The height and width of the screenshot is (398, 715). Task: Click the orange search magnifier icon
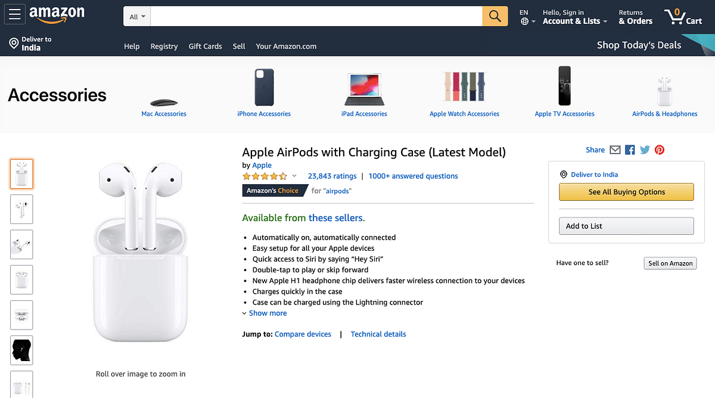click(x=495, y=16)
